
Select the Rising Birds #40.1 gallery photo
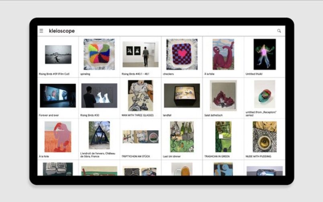141,54
